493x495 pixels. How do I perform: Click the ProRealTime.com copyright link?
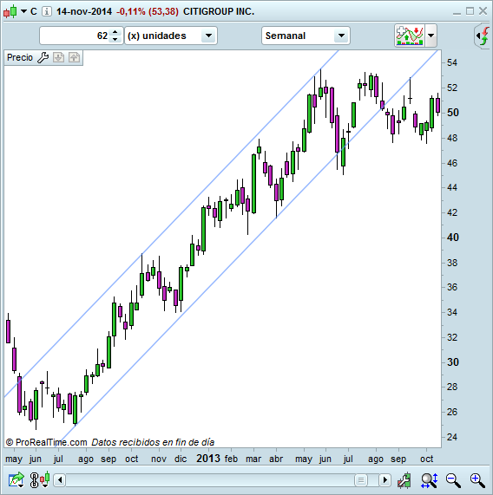(46, 442)
